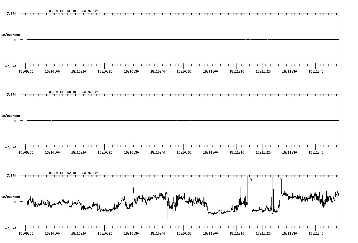358x243 pixels.
Task: Click the 15:11:00 time label under HNZ plot
Action: click(210, 233)
